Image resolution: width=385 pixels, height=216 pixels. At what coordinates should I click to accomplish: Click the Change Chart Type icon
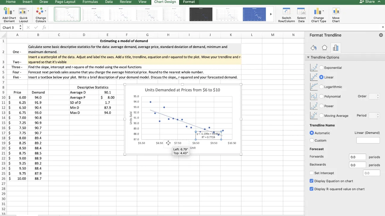pyautogui.click(x=317, y=11)
